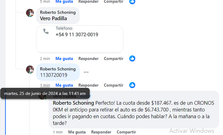
Task: Click Responder under the 1130720019 comment
Action: 89,85
